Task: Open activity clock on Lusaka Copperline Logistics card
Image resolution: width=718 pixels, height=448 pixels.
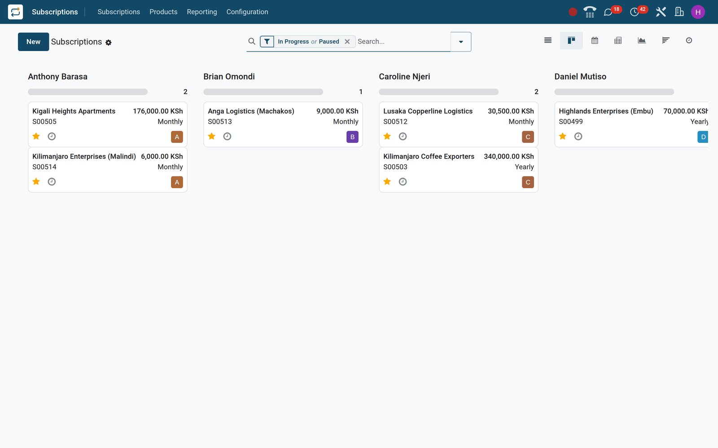Action: (403, 136)
